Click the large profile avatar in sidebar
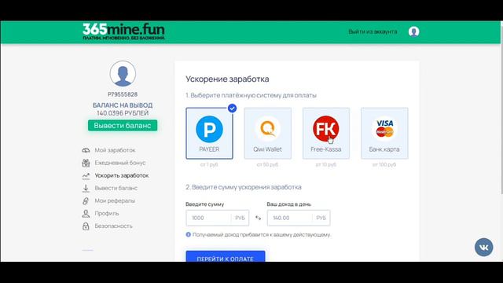This screenshot has height=283, width=503. coord(123,73)
